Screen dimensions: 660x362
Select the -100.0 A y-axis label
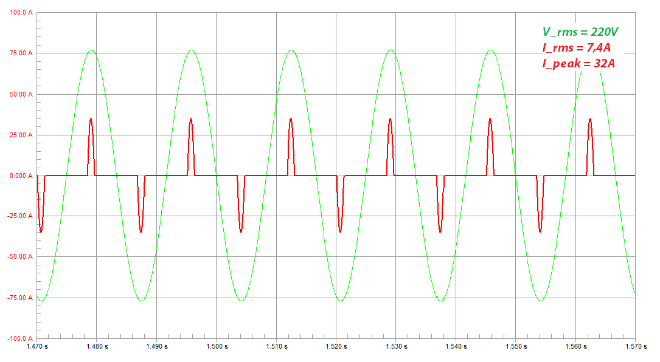point(19,338)
